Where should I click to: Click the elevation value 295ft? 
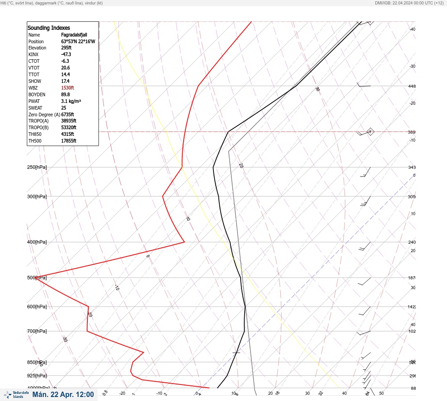click(x=66, y=48)
